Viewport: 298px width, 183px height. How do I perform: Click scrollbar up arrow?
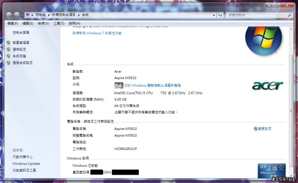click(291, 29)
